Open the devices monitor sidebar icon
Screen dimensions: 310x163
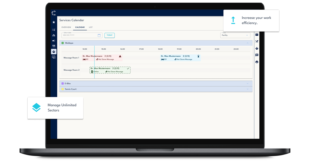[x=54, y=57]
